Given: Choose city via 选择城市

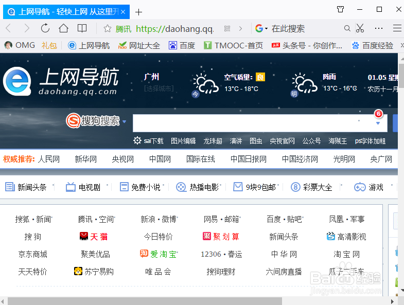Looking at the screenshot, I should coord(159,88).
